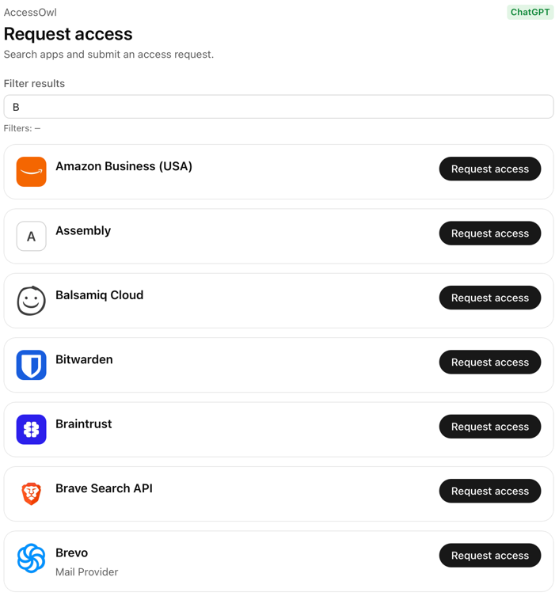Request access to Brevo mail provider
559x596 pixels.
489,556
